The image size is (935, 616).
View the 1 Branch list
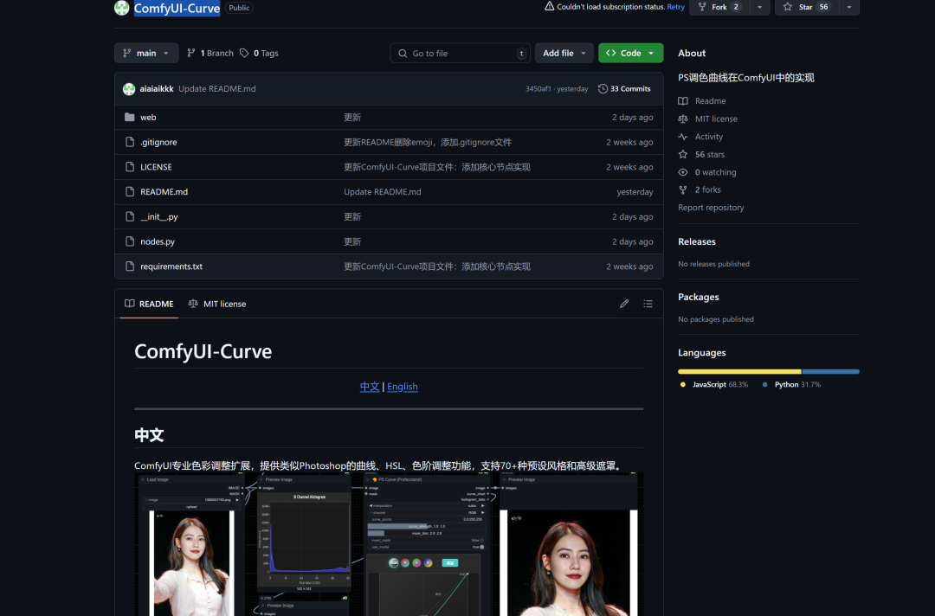coord(210,53)
